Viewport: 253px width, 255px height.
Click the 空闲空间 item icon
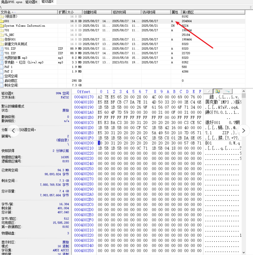2,76
